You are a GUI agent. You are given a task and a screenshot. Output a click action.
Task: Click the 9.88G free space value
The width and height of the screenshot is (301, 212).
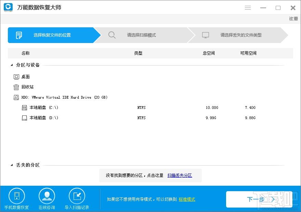tap(250, 118)
